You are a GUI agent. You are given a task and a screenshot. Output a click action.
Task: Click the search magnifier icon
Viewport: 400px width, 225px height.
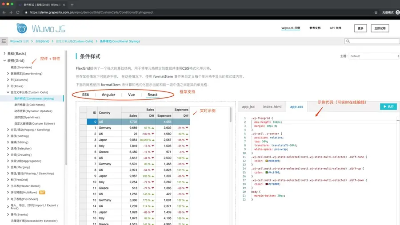point(348,41)
